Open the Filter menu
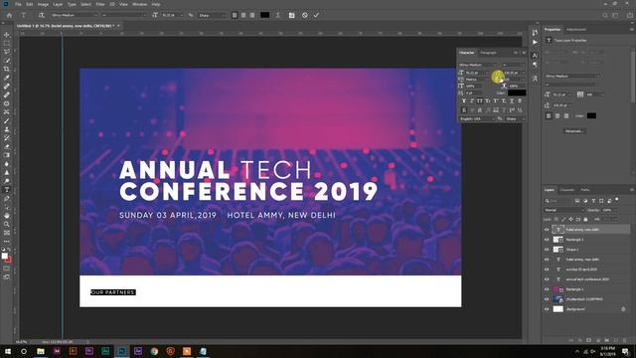636x358 pixels. click(x=100, y=4)
